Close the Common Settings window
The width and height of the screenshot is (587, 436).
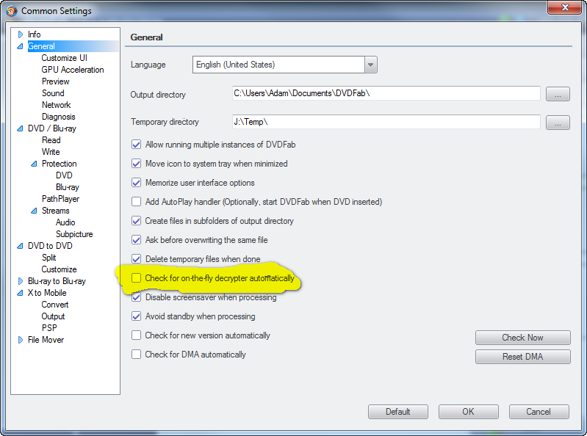click(x=565, y=7)
